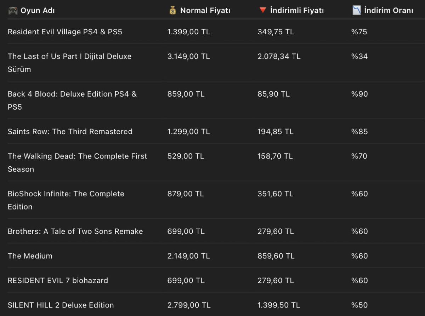Click the money bag icon in header
This screenshot has width=425, height=316.
pyautogui.click(x=172, y=11)
